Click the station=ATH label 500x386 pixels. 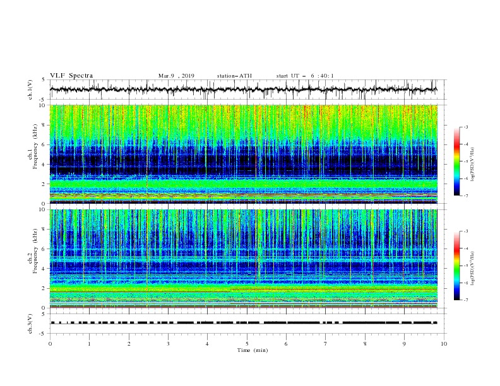[x=234, y=76]
